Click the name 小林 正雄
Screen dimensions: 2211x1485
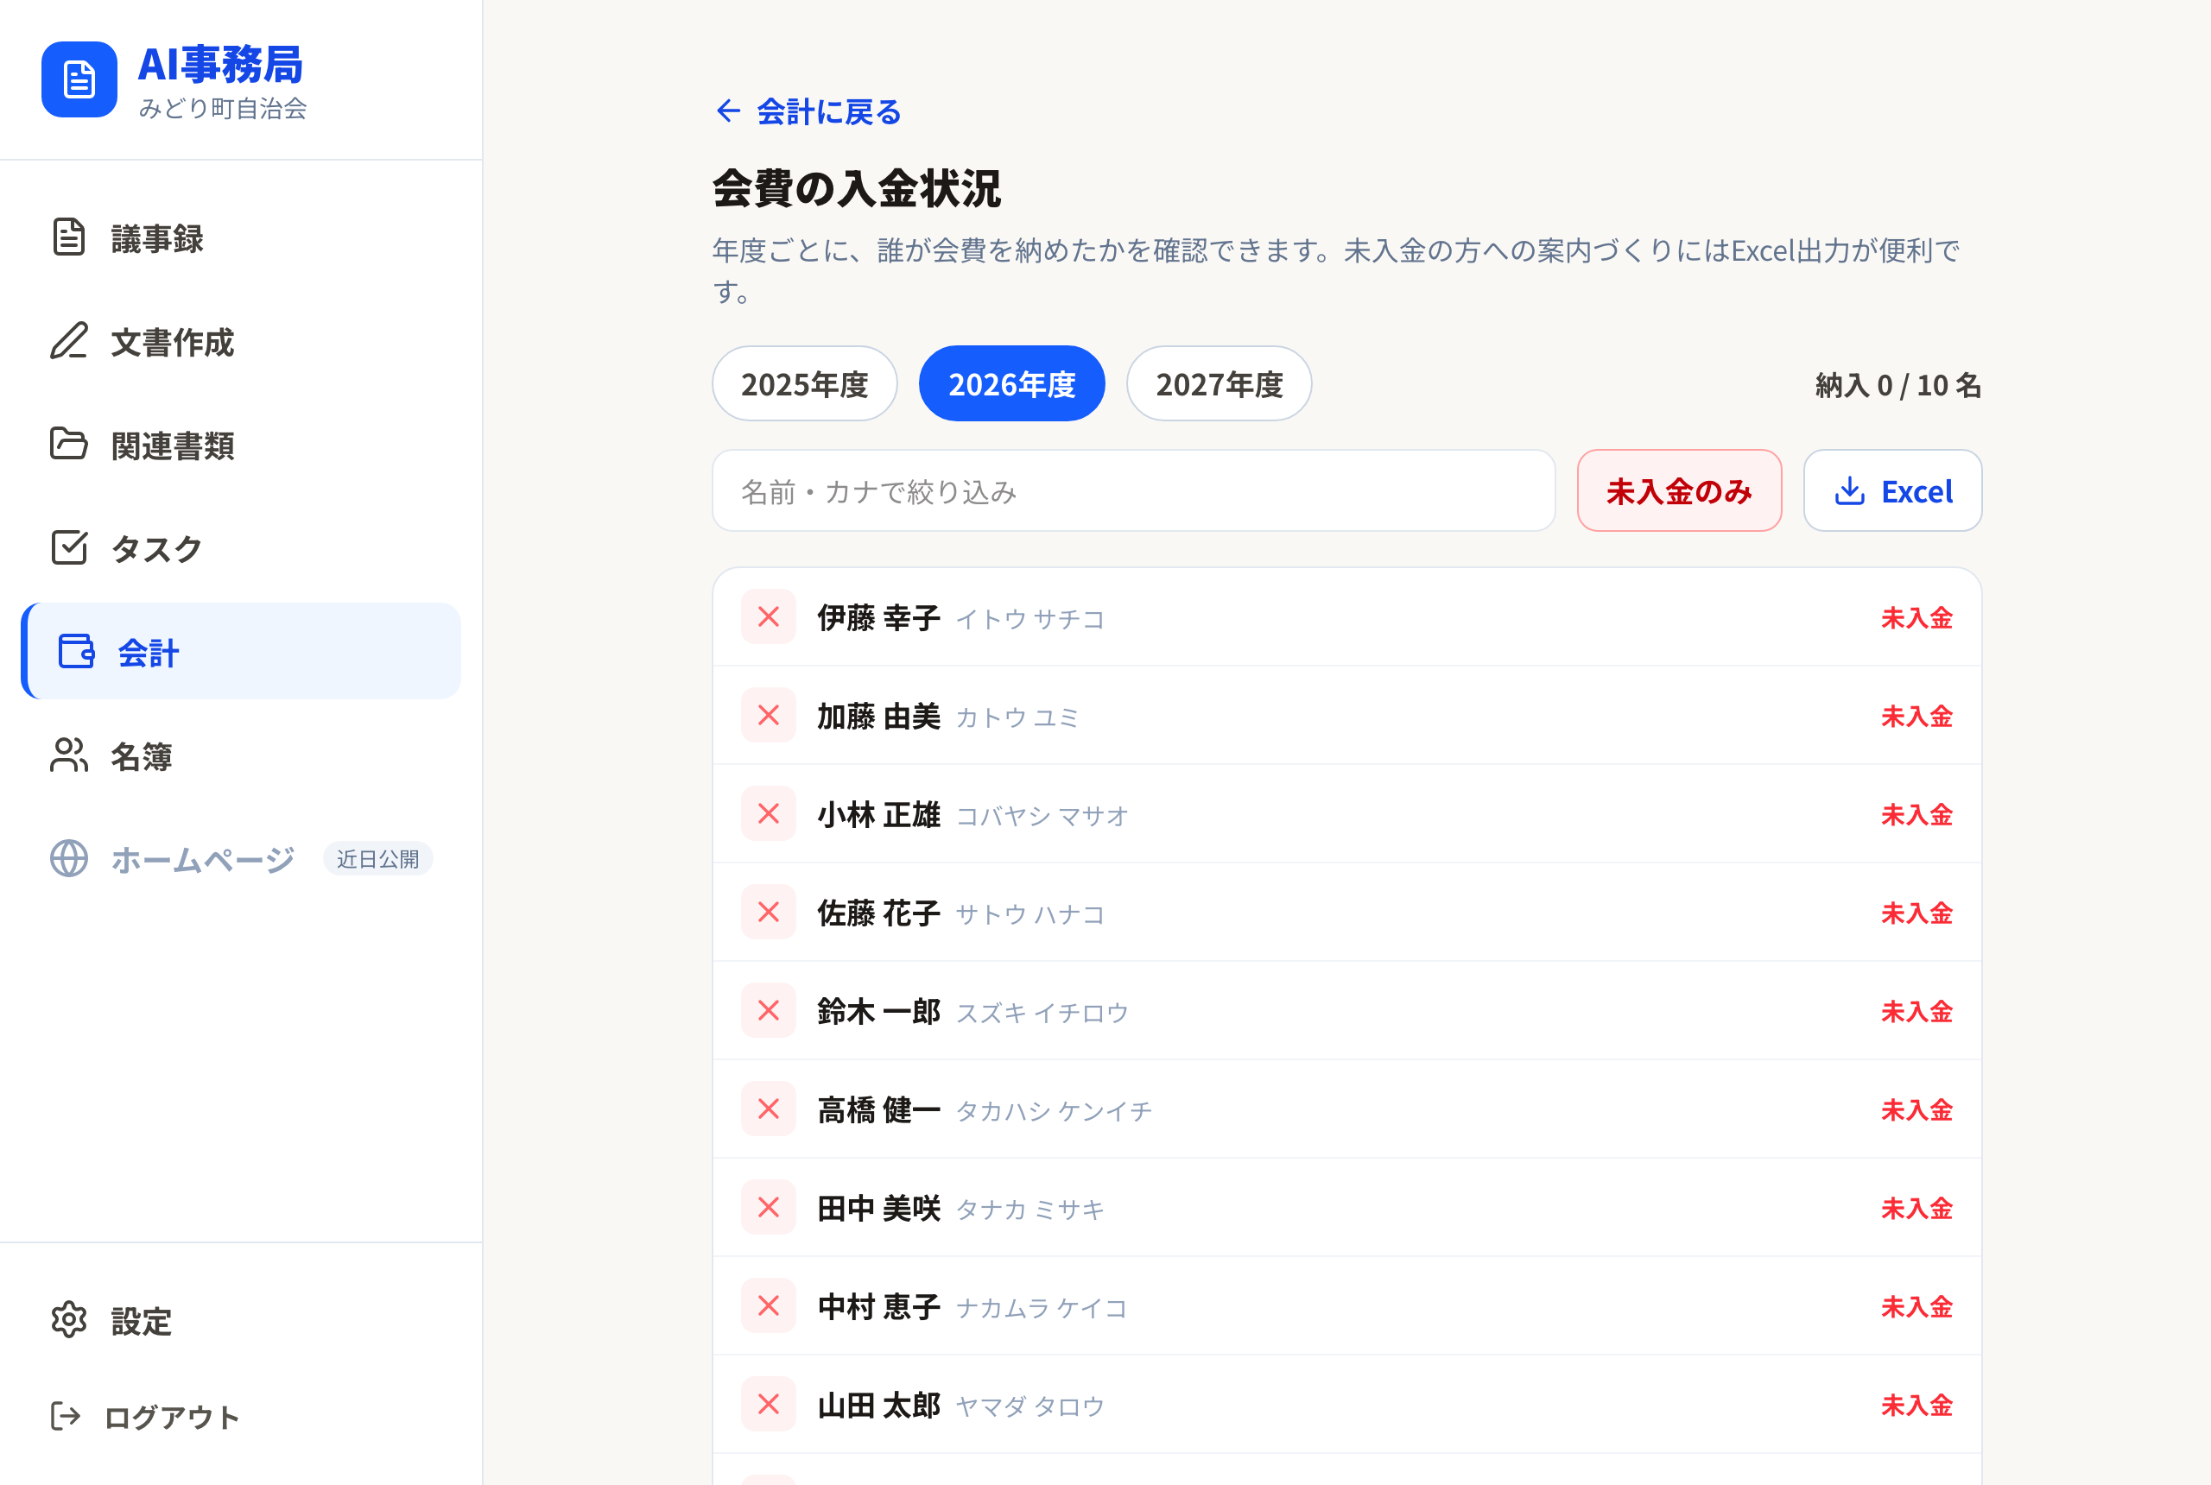[878, 813]
